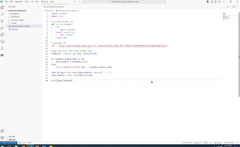This screenshot has width=240, height=147.
Task: Open the editor More Actions ellipsis
Action: pyautogui.click(x=237, y=7)
